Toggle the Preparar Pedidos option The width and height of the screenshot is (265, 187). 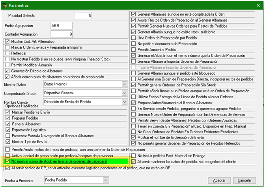pos(8,118)
